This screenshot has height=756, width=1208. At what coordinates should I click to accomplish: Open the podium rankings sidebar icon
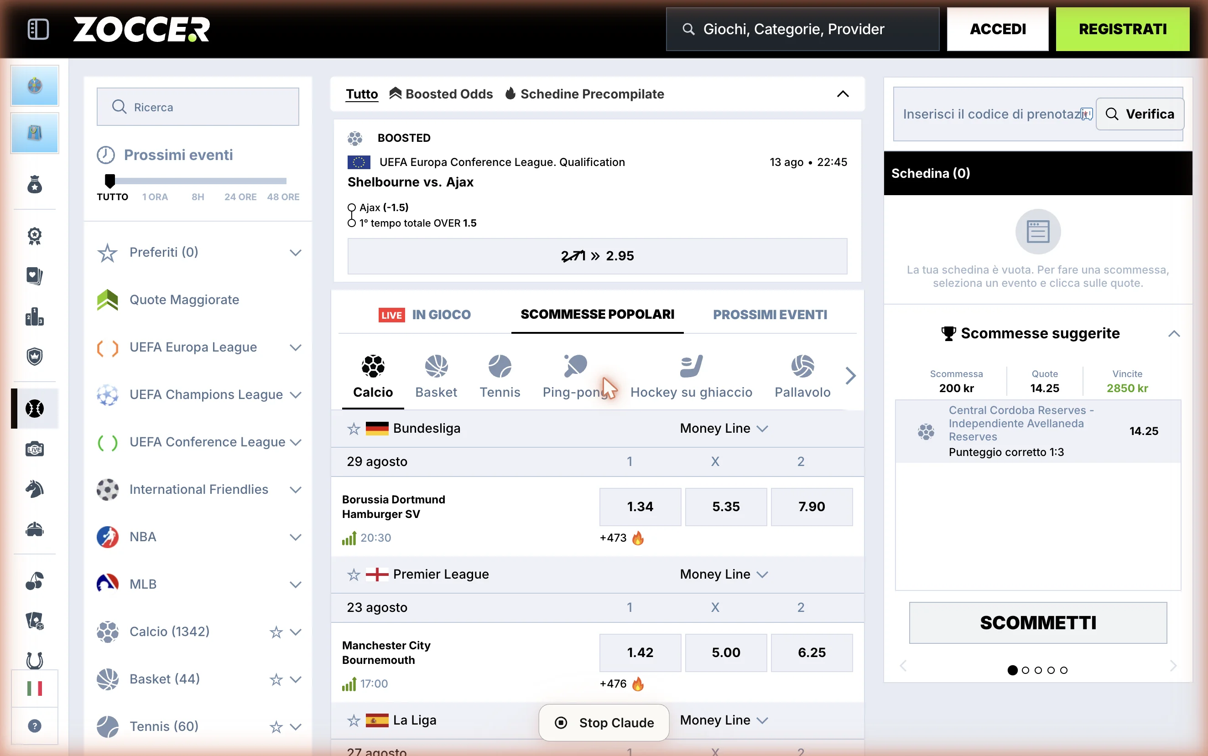(35, 316)
